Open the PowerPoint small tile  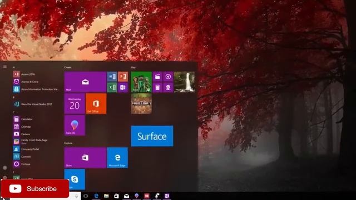[x=123, y=77]
